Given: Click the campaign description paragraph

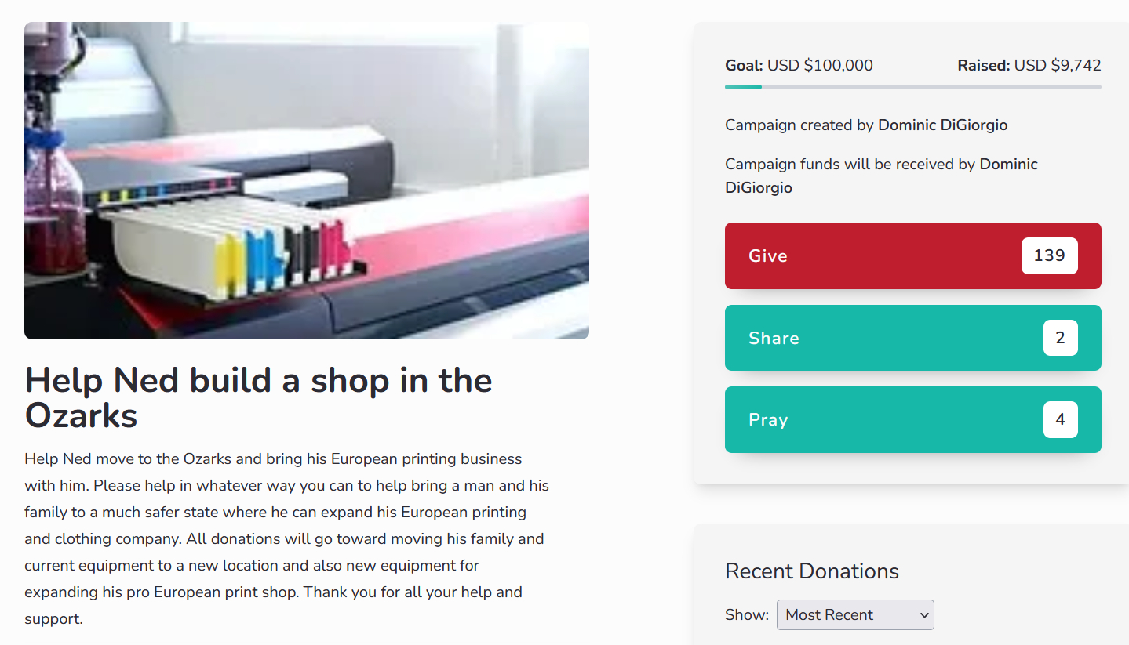Looking at the screenshot, I should pyautogui.click(x=287, y=538).
